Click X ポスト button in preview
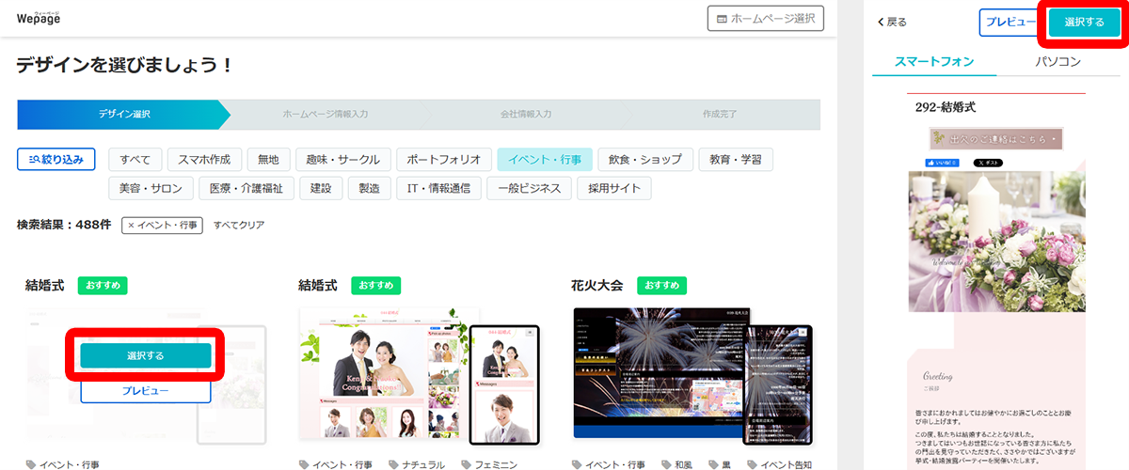Screen dimensions: 1129x470 (988, 163)
